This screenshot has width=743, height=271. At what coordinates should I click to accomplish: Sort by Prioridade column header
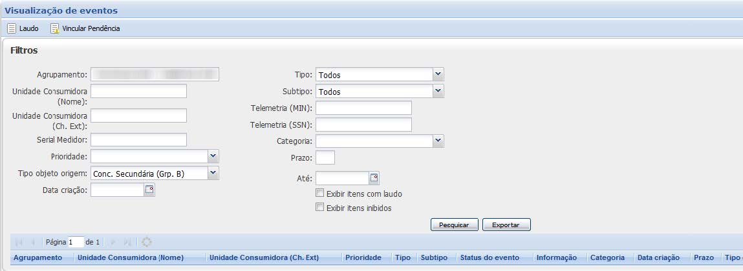(x=363, y=257)
